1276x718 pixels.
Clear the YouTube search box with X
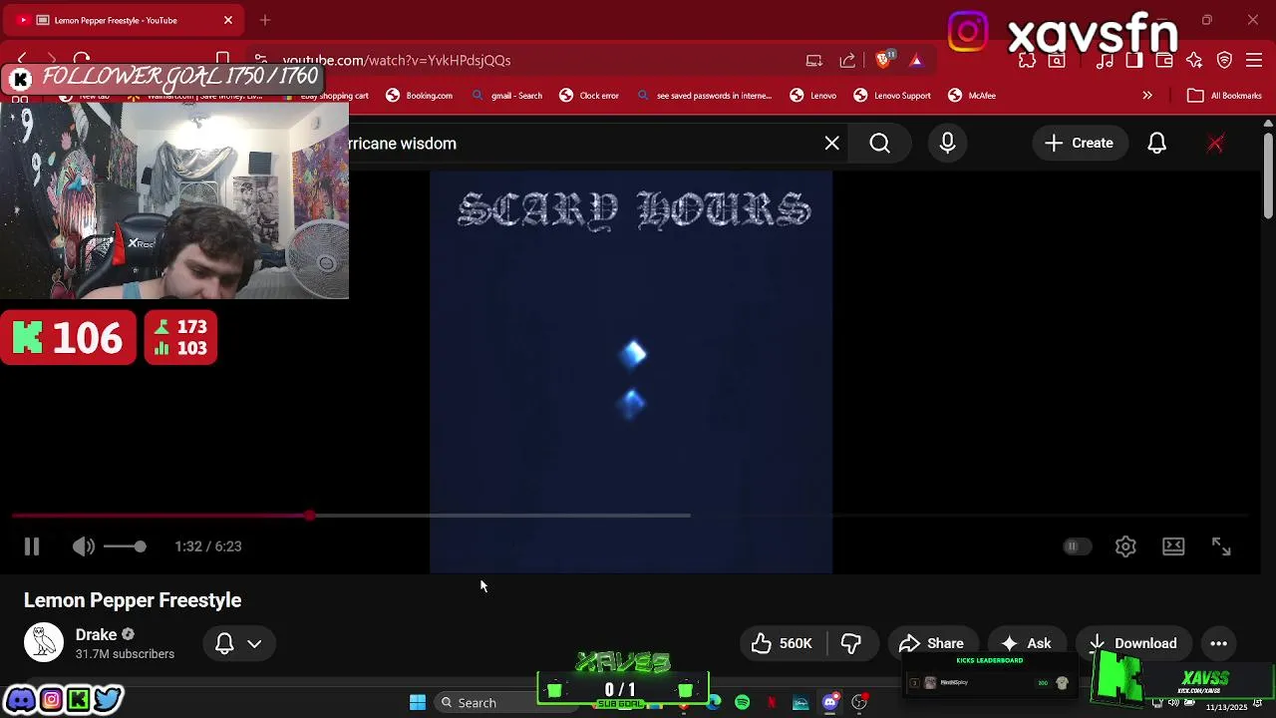pyautogui.click(x=832, y=144)
